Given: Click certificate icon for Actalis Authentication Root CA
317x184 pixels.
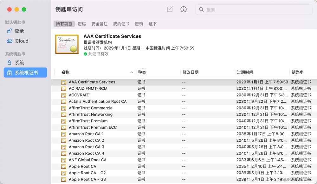Looking at the screenshot, I should (64, 101).
